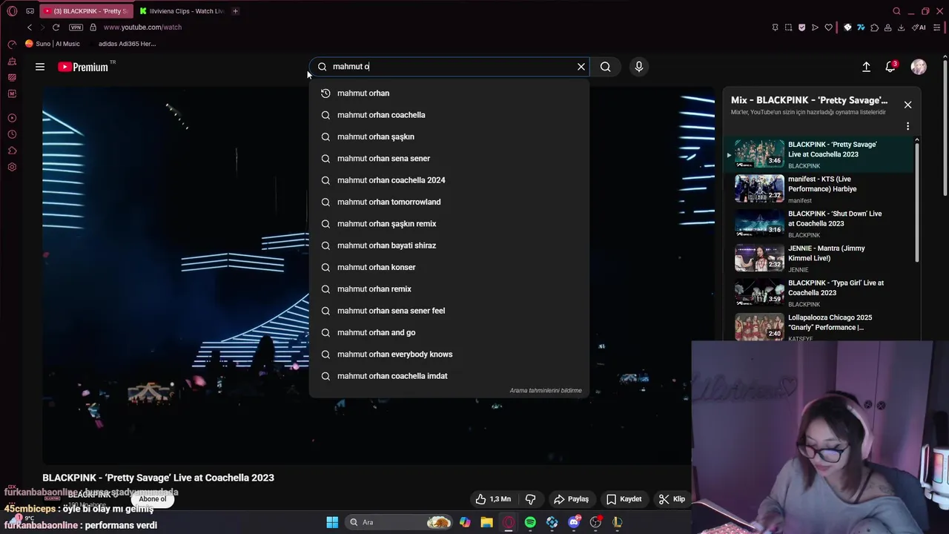Open the Mix playlist three-dot options

point(907,126)
